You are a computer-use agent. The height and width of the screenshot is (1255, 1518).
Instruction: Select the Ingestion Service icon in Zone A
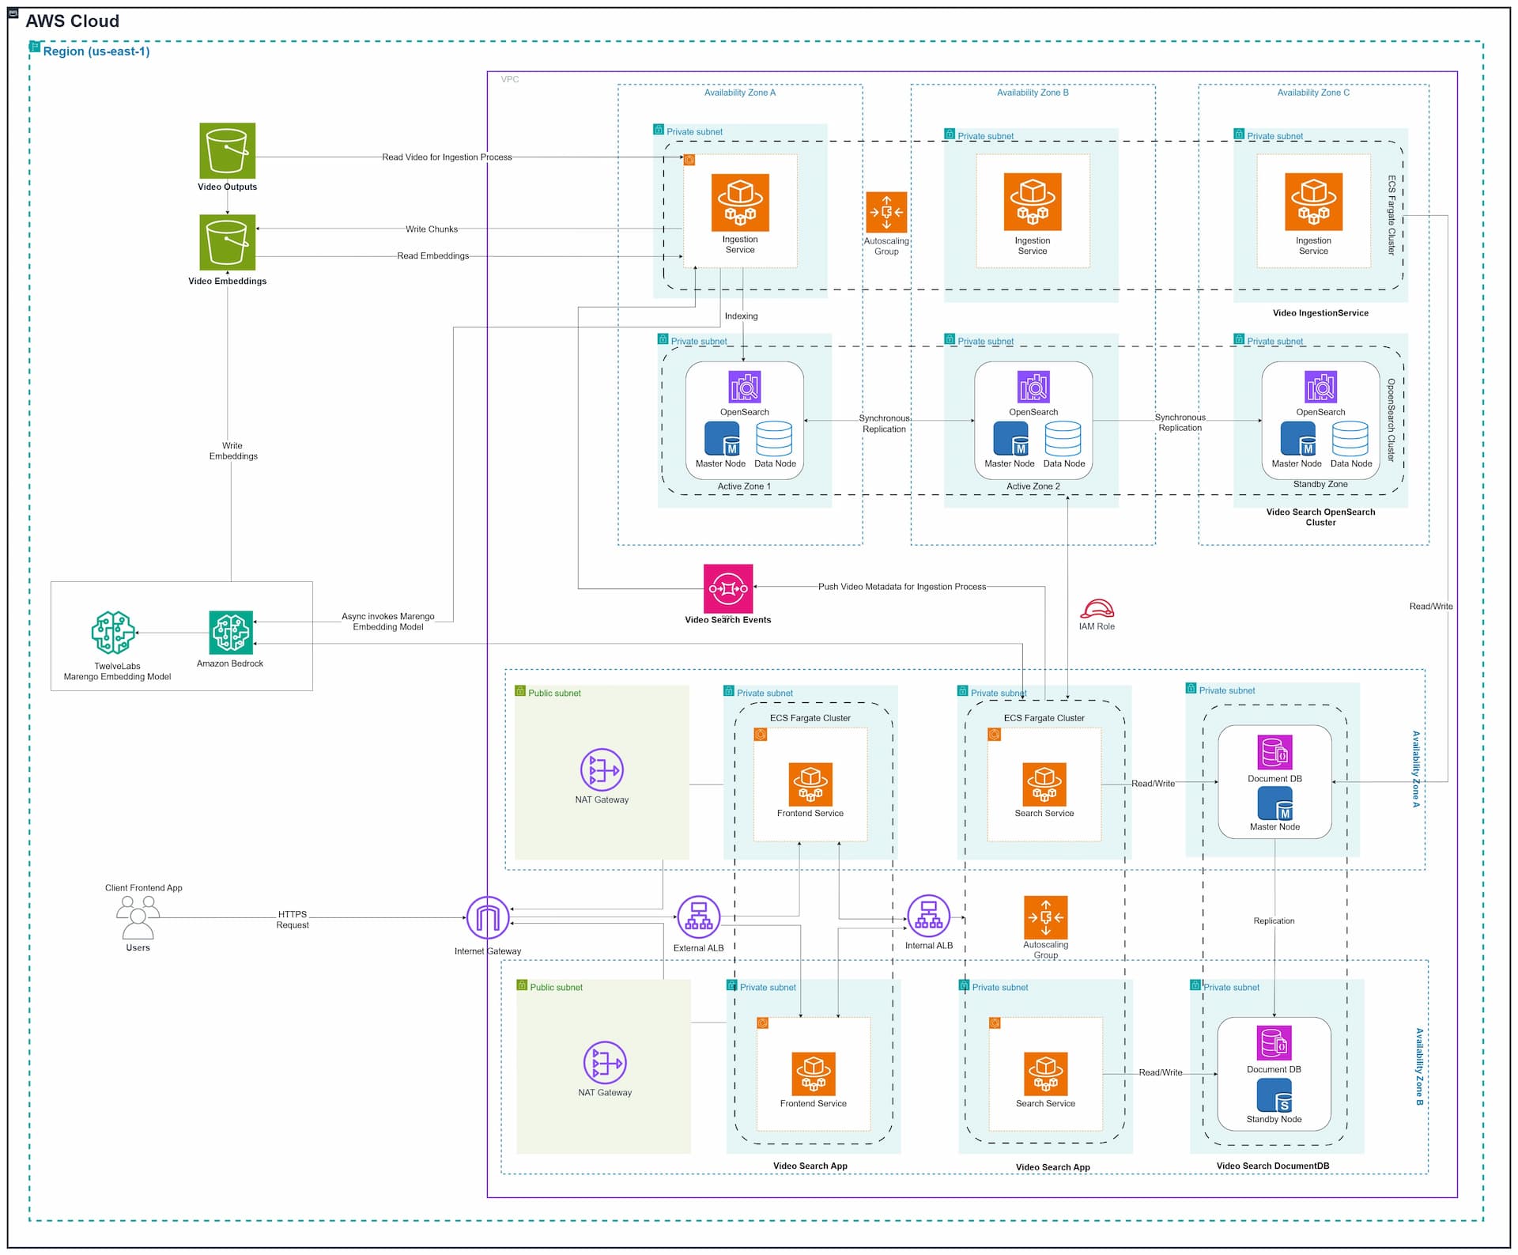click(740, 202)
